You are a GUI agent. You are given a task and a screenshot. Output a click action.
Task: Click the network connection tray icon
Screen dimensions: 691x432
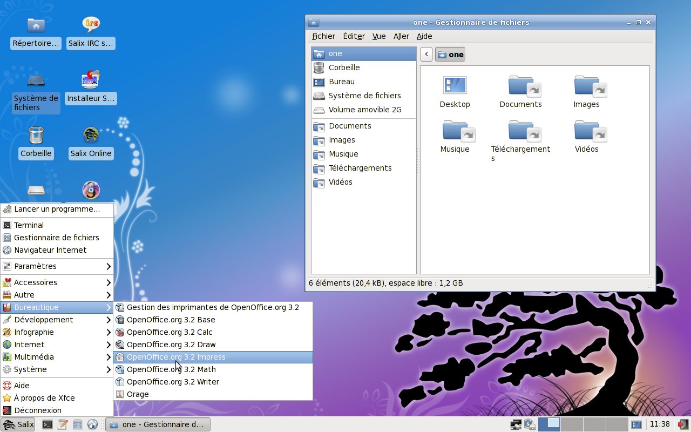[x=516, y=424]
